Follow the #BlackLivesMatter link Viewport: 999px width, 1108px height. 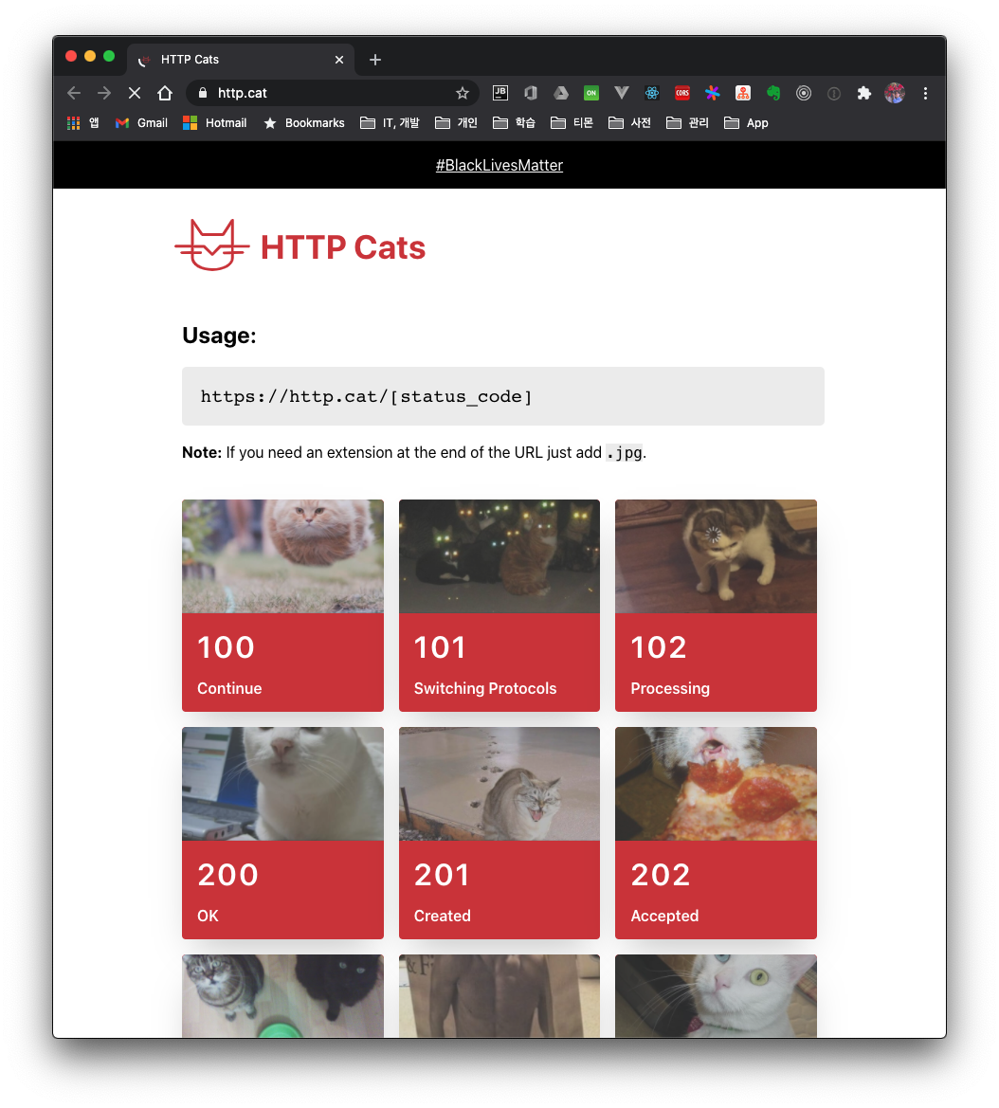click(499, 165)
